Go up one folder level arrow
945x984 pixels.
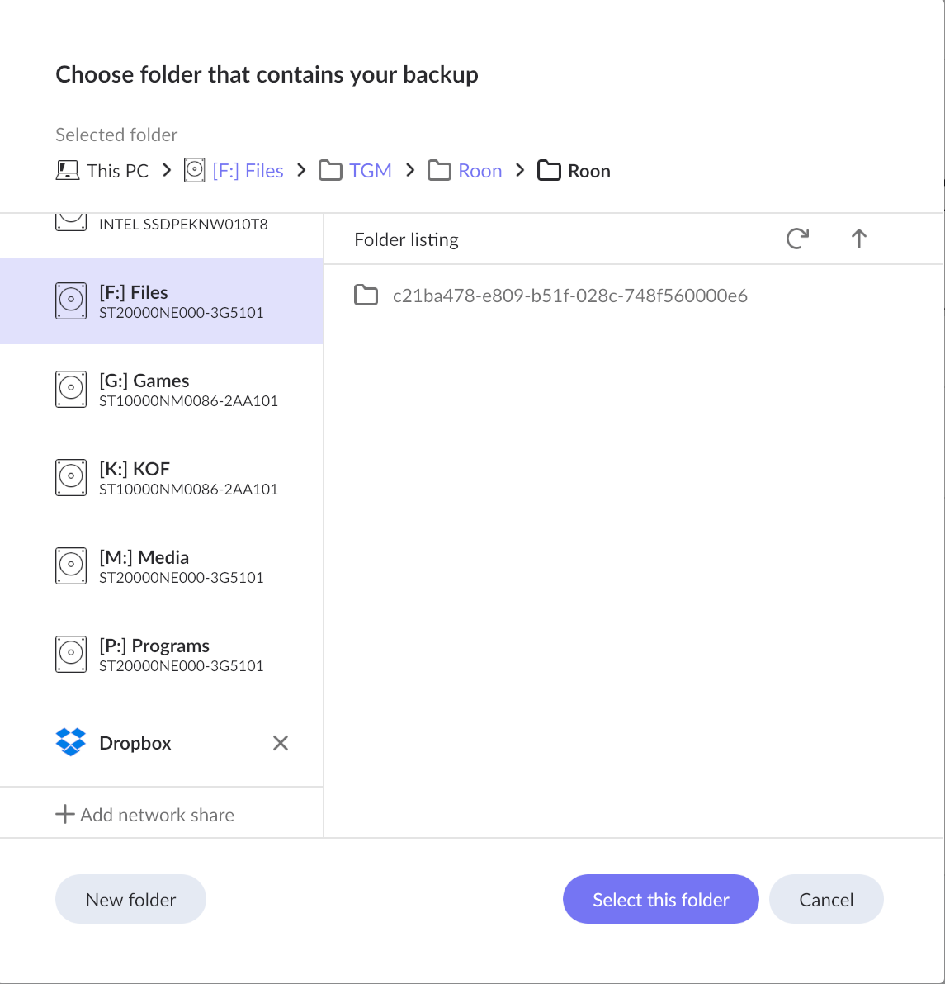(x=858, y=239)
